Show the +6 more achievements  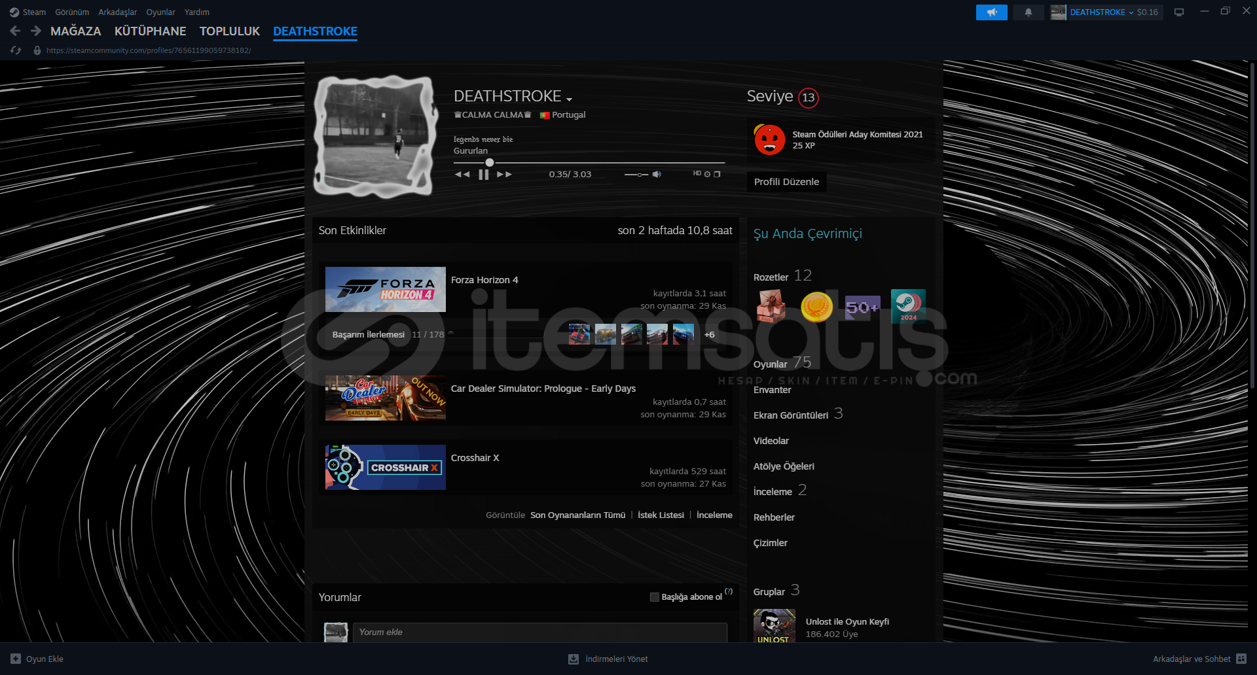click(710, 334)
